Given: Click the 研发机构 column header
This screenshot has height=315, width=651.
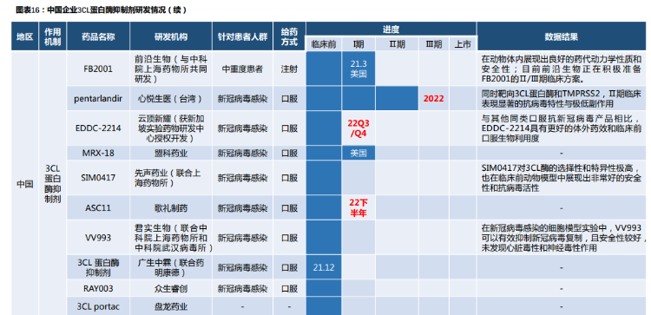Looking at the screenshot, I should (171, 36).
